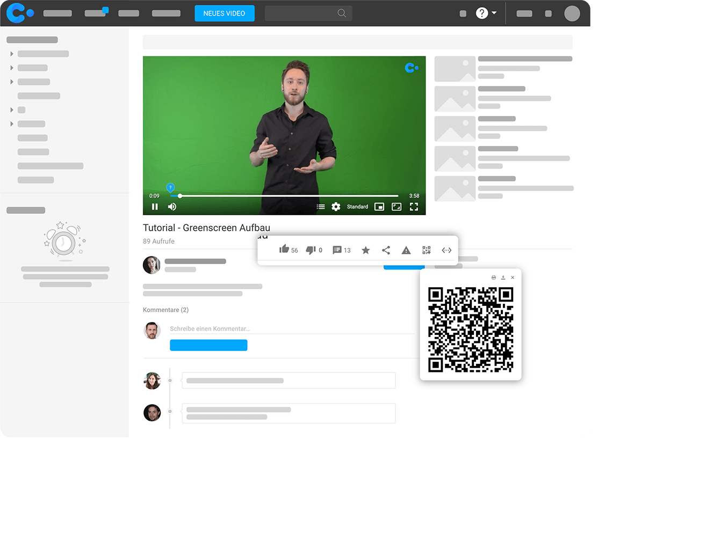Click the progress bar playhead knob
Viewport: 706px width, 534px height.
(x=180, y=196)
